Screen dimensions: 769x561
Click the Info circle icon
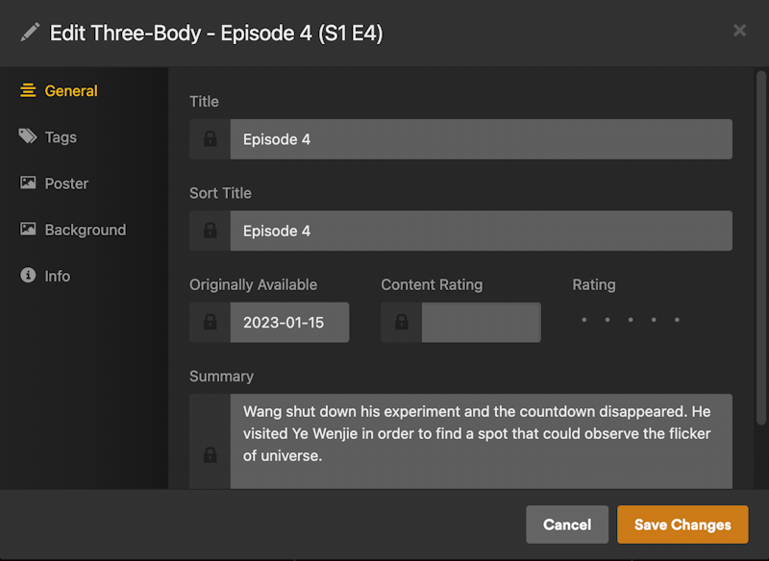[x=28, y=276]
